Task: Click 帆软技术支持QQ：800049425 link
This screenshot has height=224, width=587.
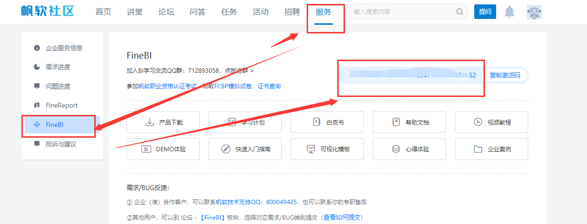Action: (x=257, y=202)
